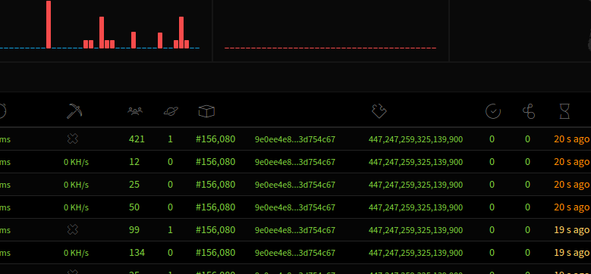Click hash 9e0ee4e8...3d754c67 in the 421-peer row
The width and height of the screenshot is (591, 274).
click(x=295, y=139)
